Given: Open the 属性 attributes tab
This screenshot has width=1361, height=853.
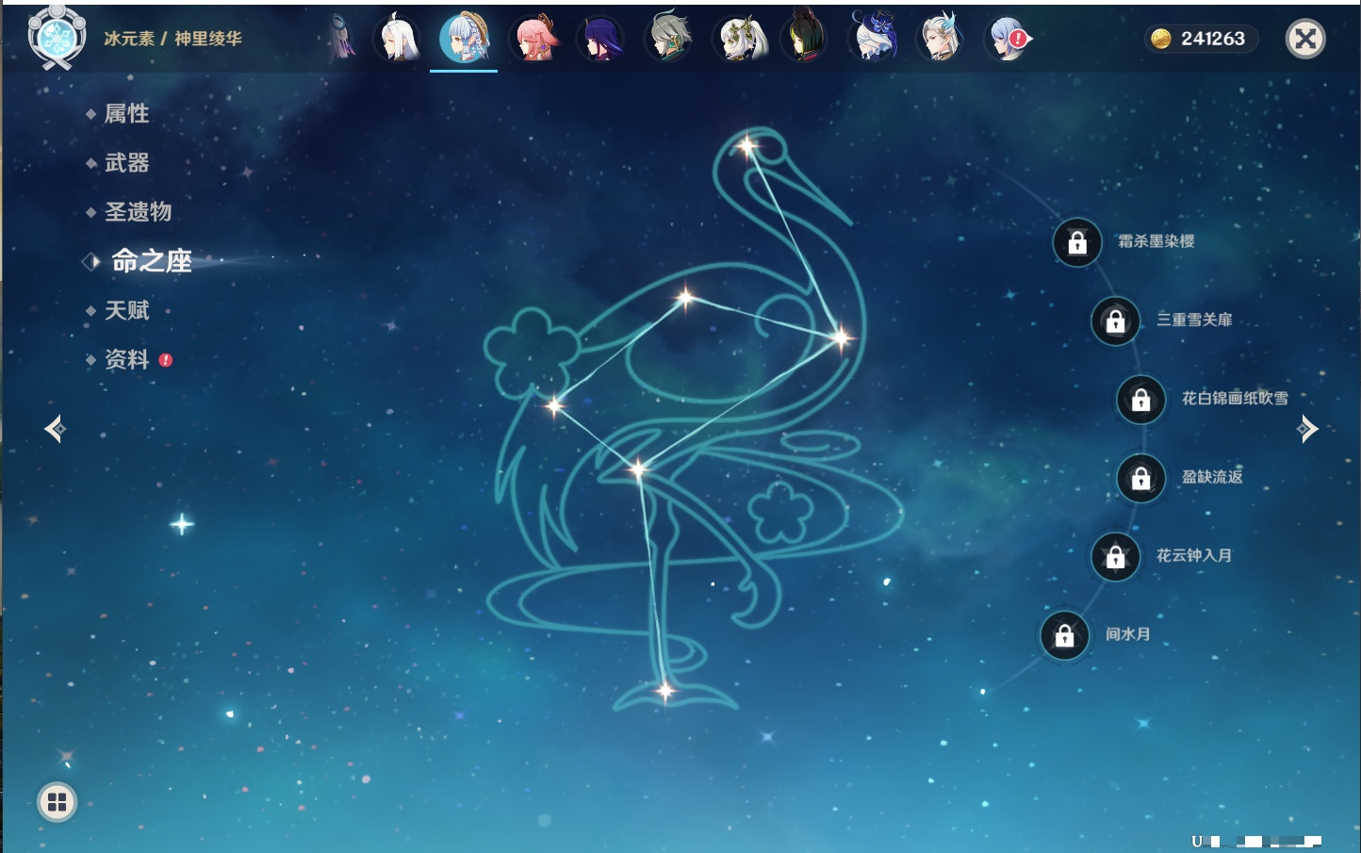Looking at the screenshot, I should coord(126,114).
